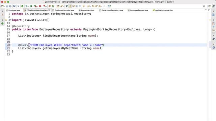Image resolution: width=216 pixels, height=121 pixels.
Task: Click the Run external tools icon
Action: click(x=35, y=6)
